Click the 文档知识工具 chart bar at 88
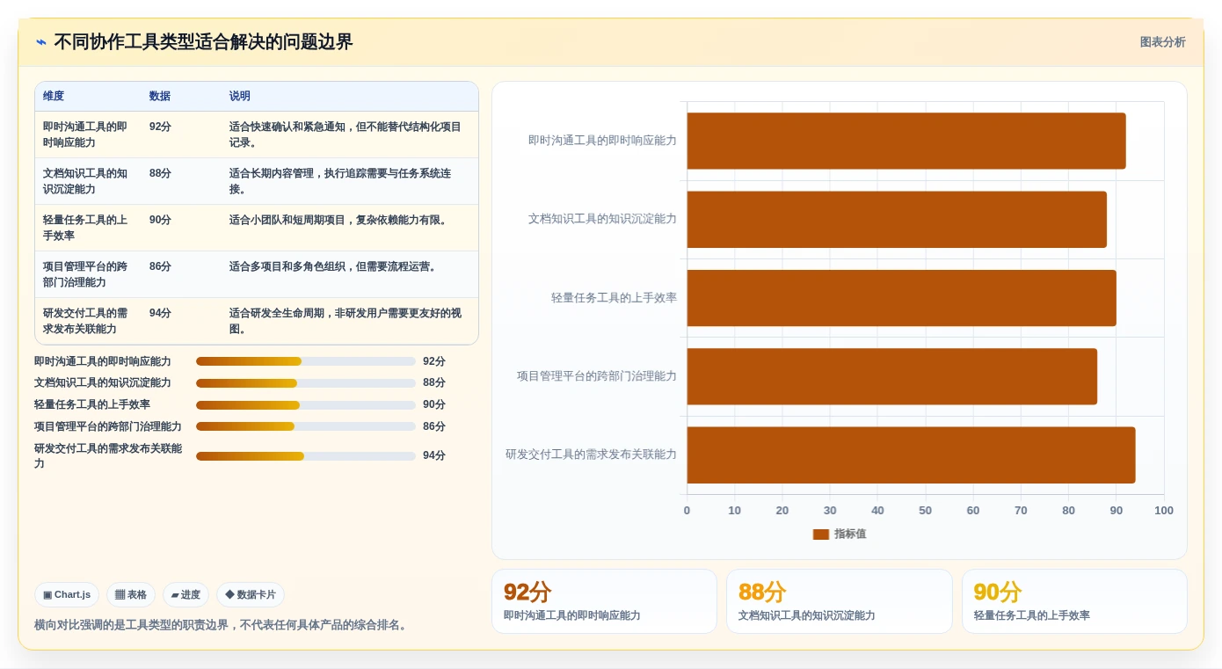 [x=897, y=220]
